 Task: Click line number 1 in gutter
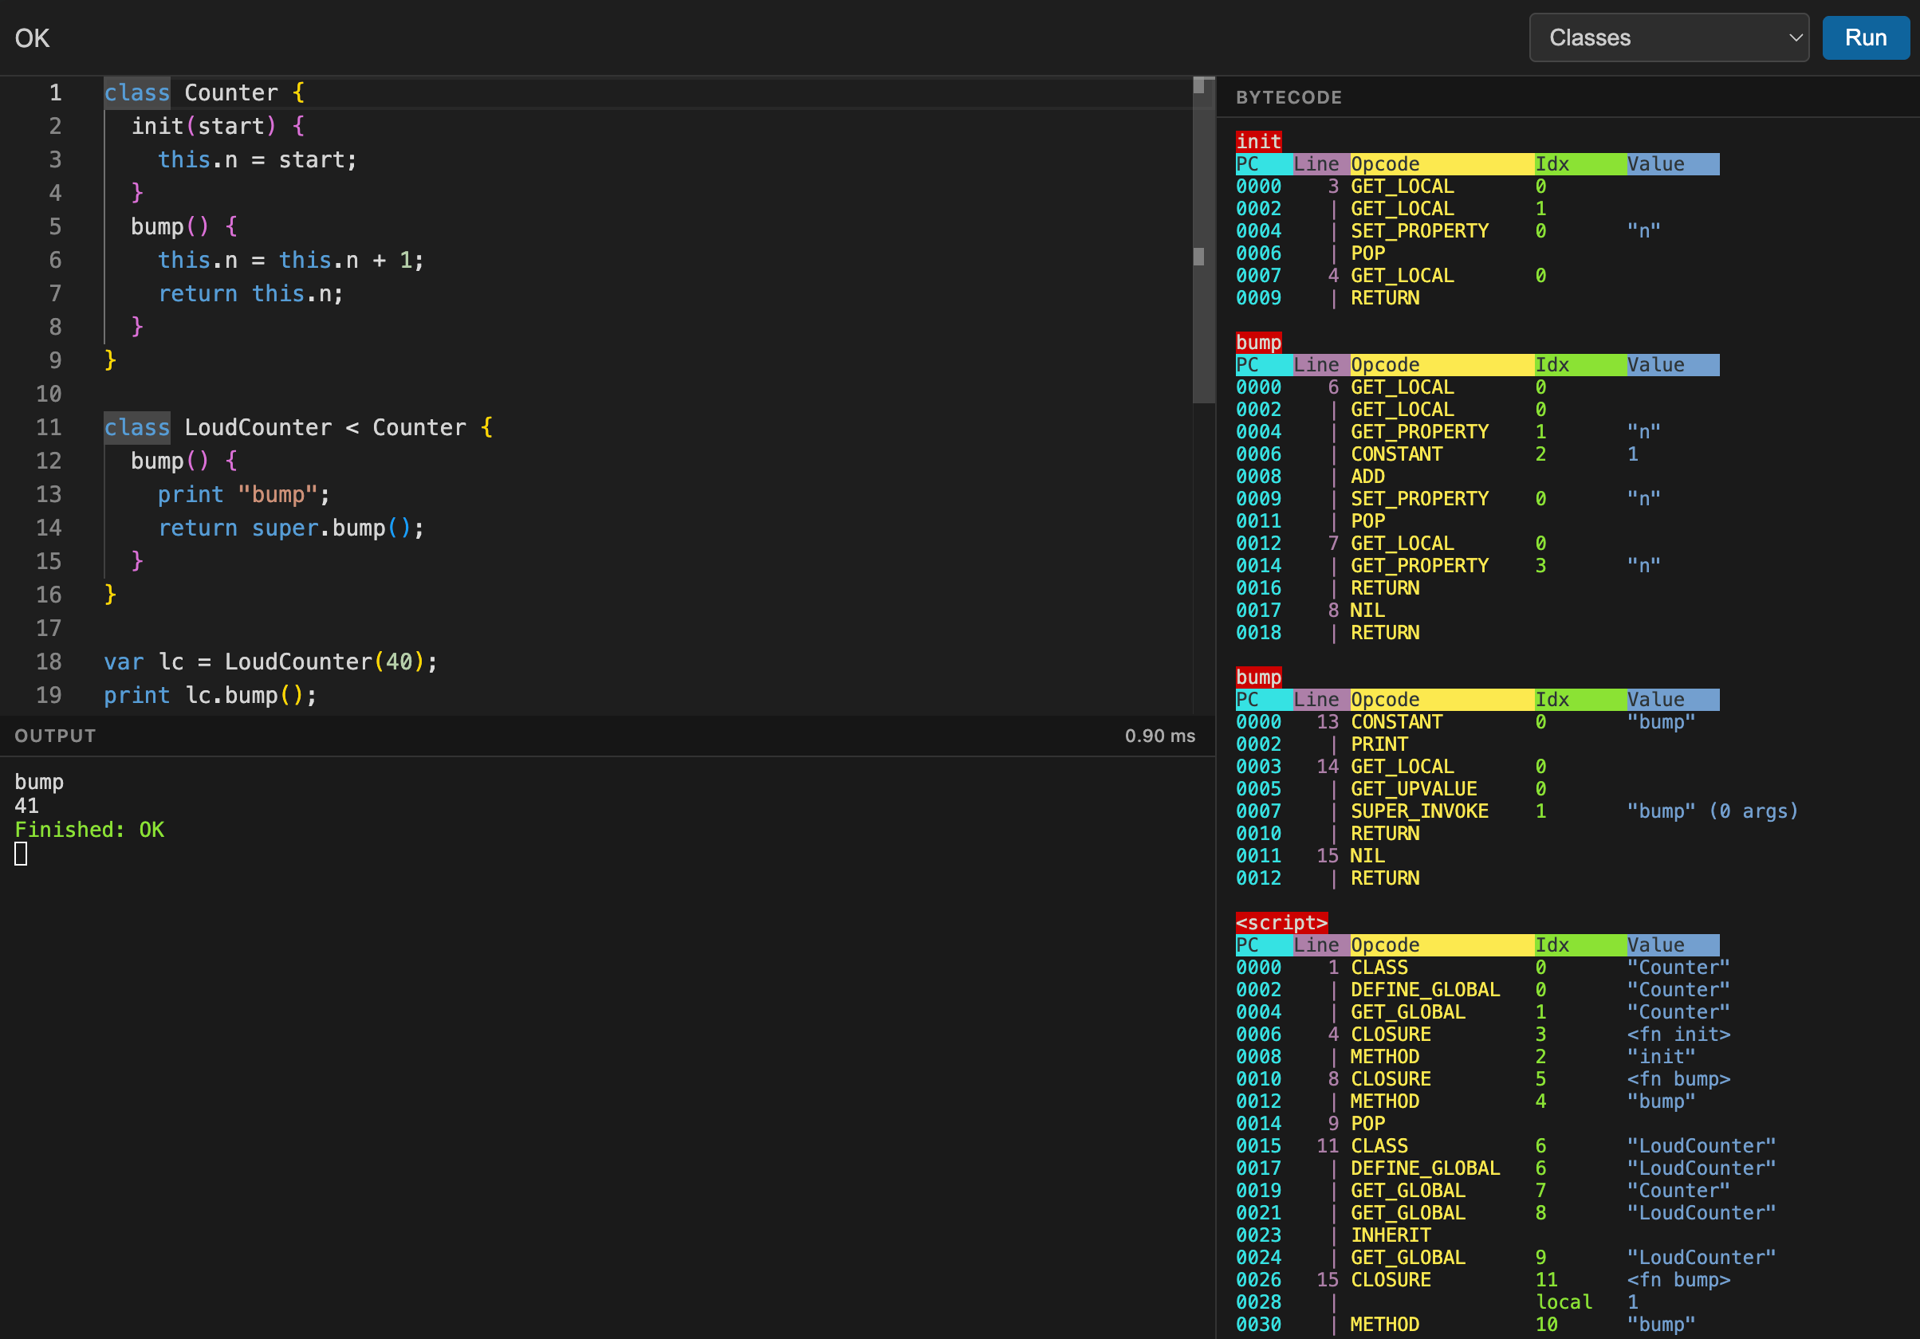(55, 92)
